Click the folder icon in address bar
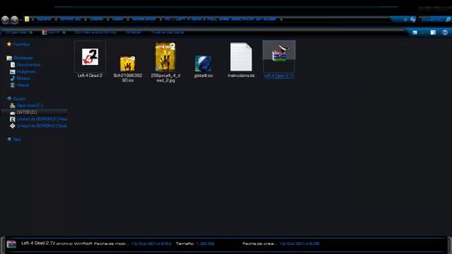This screenshot has height=254, width=452. tap(27, 19)
